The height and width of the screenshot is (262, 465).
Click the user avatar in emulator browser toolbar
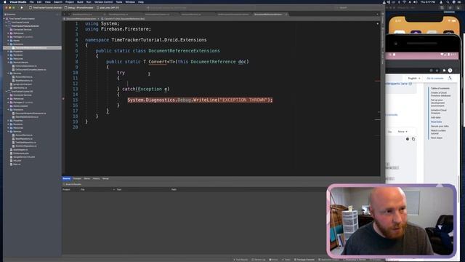tap(450, 71)
